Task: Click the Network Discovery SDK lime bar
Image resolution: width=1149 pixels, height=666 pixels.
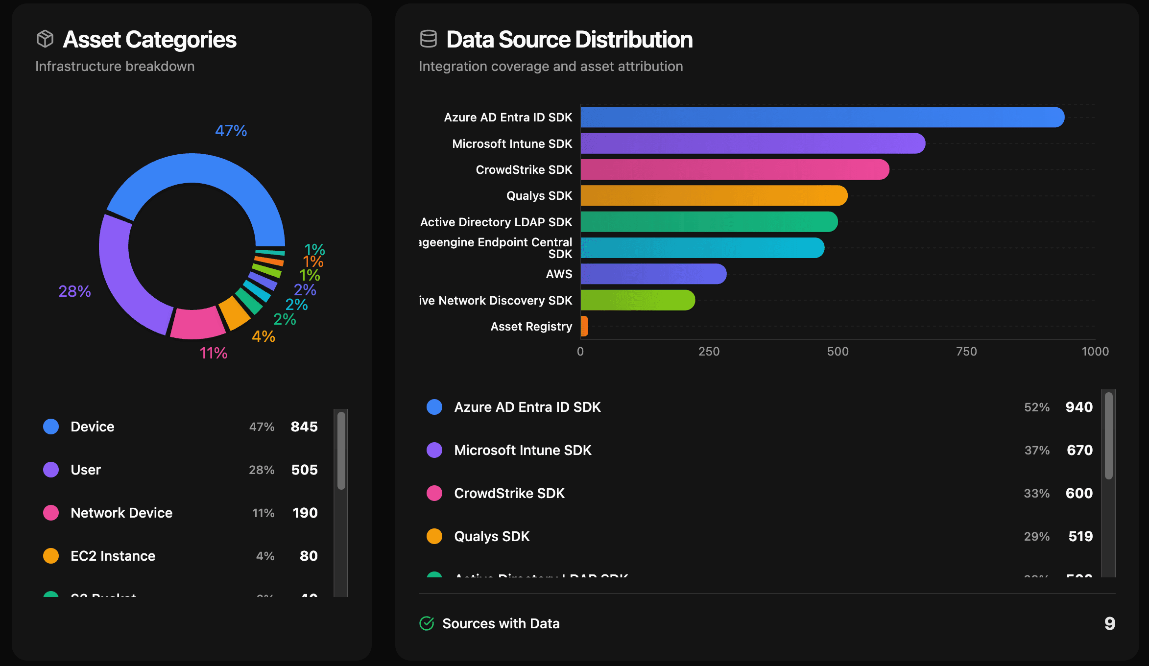Action: pos(638,300)
